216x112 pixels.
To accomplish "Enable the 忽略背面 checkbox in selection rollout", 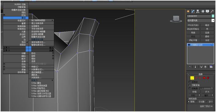I will (x=190, y=85).
